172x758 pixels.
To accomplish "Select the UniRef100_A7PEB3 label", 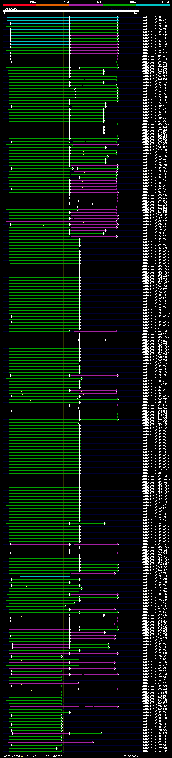I will coord(154,38).
